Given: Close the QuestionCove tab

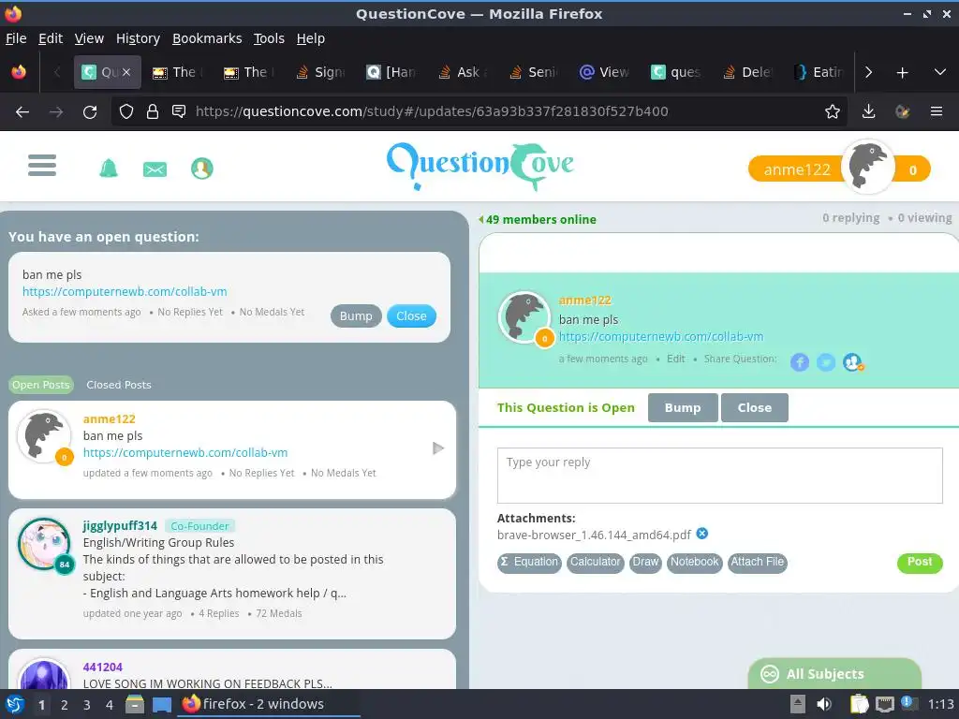Looking at the screenshot, I should (126, 72).
